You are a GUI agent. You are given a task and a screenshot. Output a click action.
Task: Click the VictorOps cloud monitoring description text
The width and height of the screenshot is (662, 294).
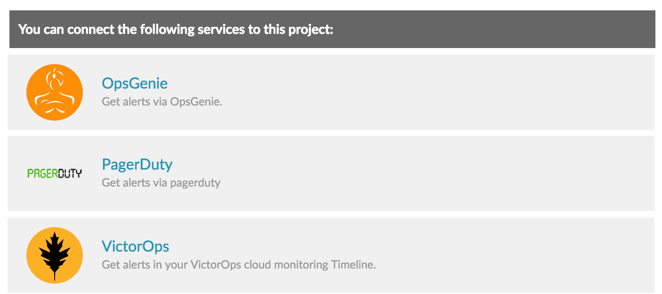click(x=239, y=264)
